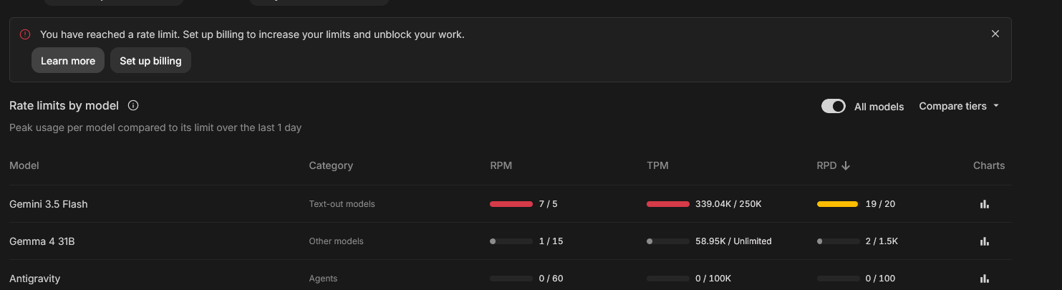Open charts for Gemini 3.5 Flash
Viewport: 1062px width, 290px height.
(x=984, y=204)
